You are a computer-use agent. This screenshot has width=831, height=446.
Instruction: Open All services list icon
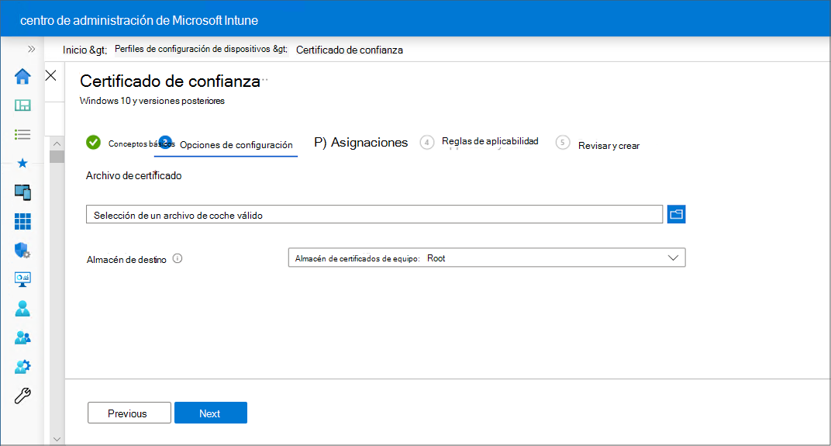[22, 134]
